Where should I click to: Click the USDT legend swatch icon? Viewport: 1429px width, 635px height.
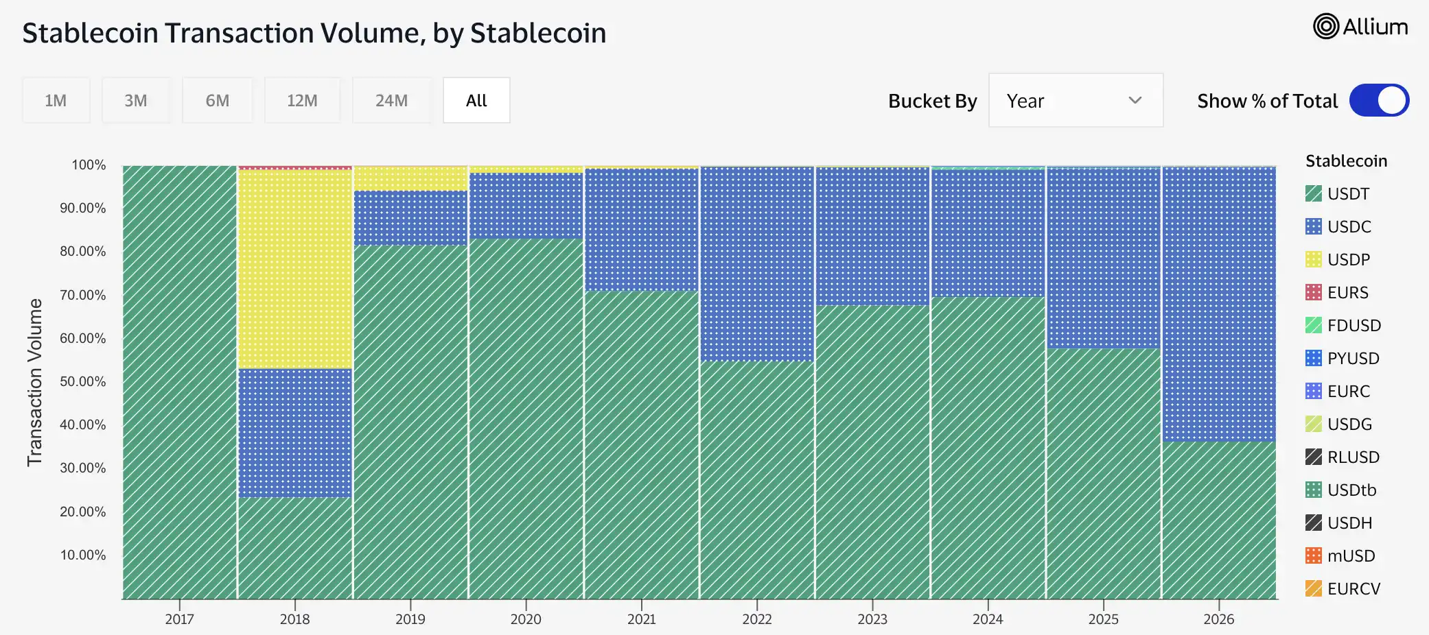1313,193
